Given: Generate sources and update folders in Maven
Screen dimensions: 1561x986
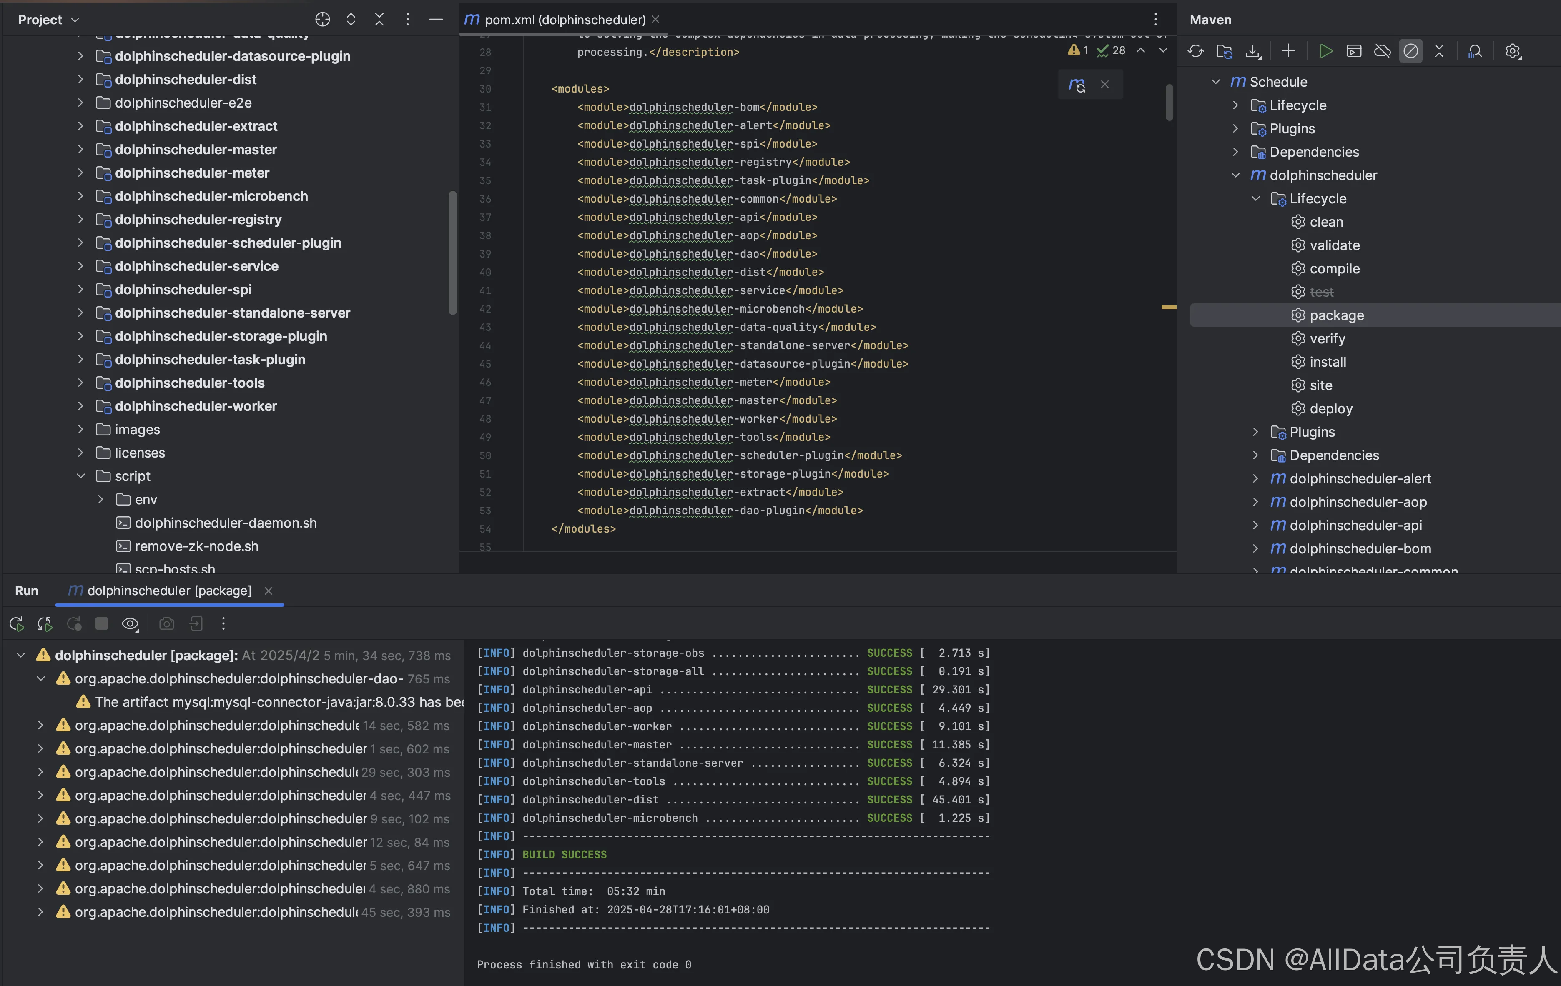Looking at the screenshot, I should tap(1224, 51).
